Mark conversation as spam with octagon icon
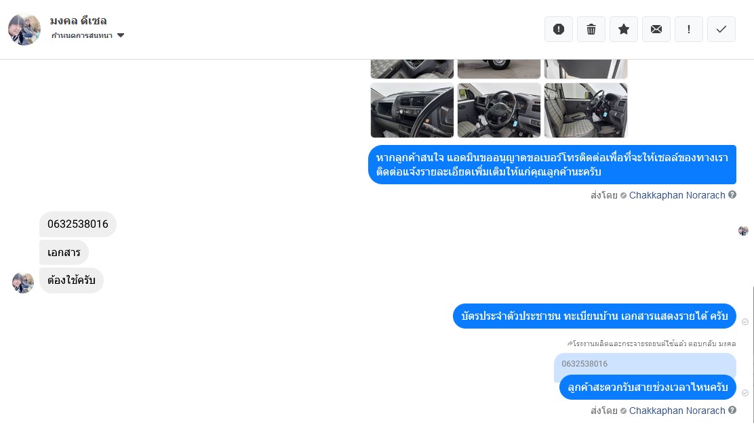This screenshot has height=439, width=754. click(x=558, y=29)
